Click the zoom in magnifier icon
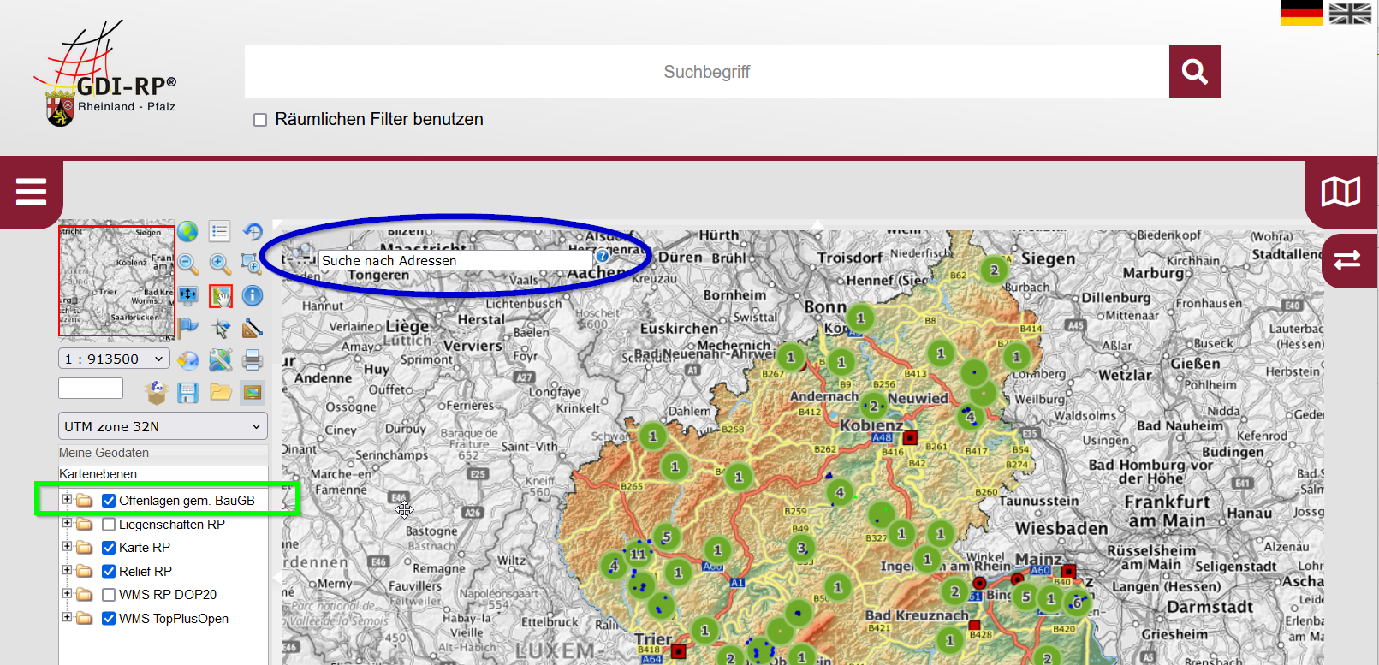Image resolution: width=1379 pixels, height=665 pixels. pyautogui.click(x=220, y=264)
